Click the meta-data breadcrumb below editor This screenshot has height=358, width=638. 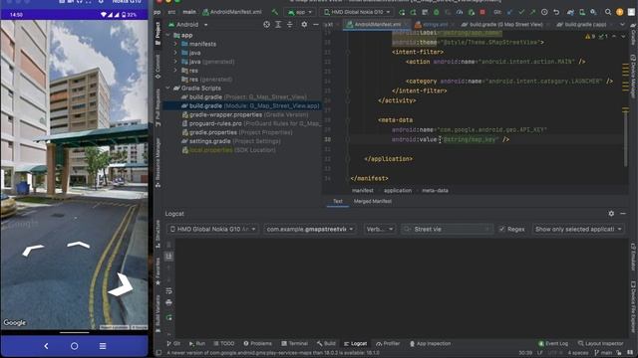[x=435, y=190]
